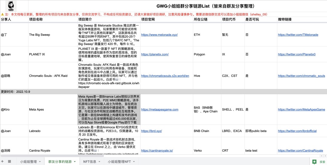Screen dimensions: 327x165
Task: Select the token cell 'C2X、CST'
Action: [233, 76]
